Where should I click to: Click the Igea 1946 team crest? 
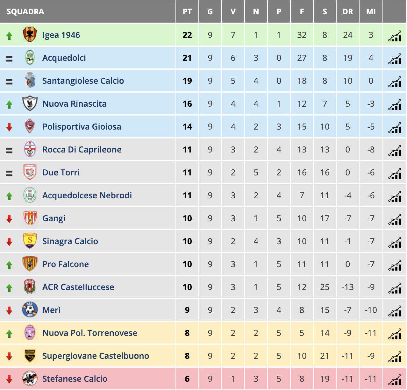30,35
